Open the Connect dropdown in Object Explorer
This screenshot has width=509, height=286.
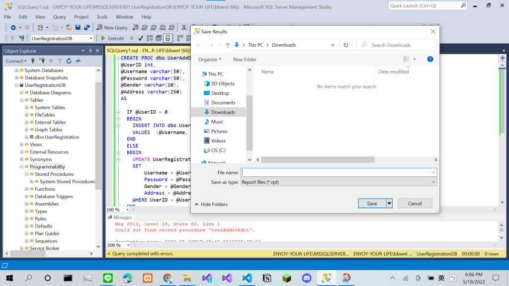pos(16,61)
